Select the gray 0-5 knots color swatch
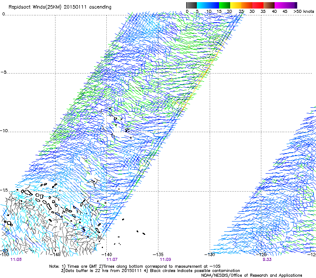The width and height of the screenshot is (316, 278). (x=191, y=5)
